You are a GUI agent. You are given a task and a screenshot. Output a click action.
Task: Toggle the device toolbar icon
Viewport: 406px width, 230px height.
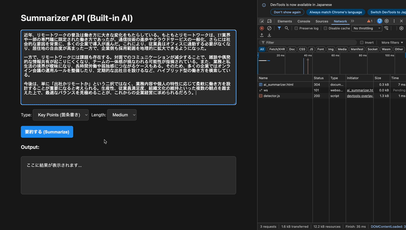click(269, 21)
